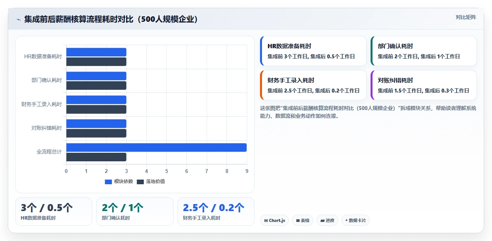Click the blue 模块依赖 legend color box

point(108,182)
